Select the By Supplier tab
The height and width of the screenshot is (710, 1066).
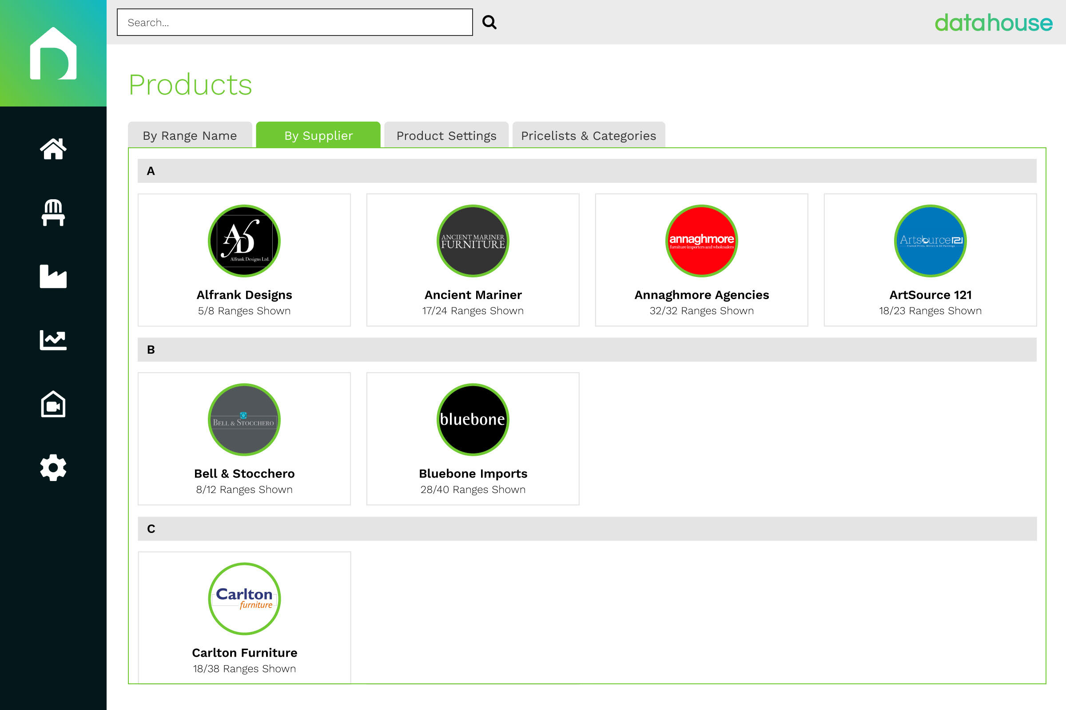point(318,135)
